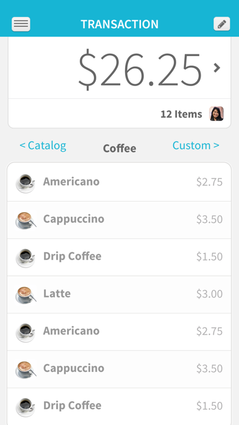Viewport: 239px width, 425px height.
Task: Open the 12 Items summary
Action: tap(181, 114)
